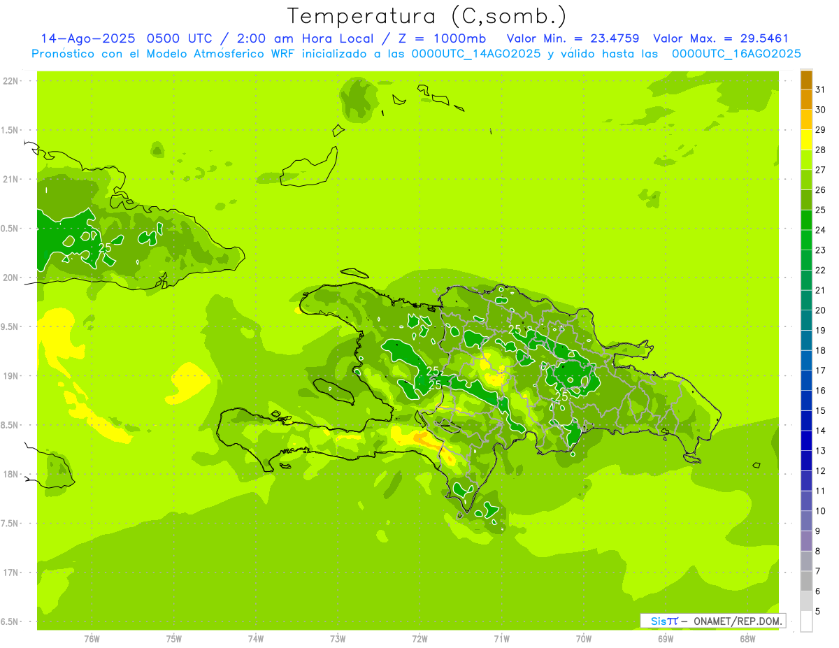Screen dimensions: 839x648
Task: Click the '20N' latitude axis label
Action: point(10,278)
